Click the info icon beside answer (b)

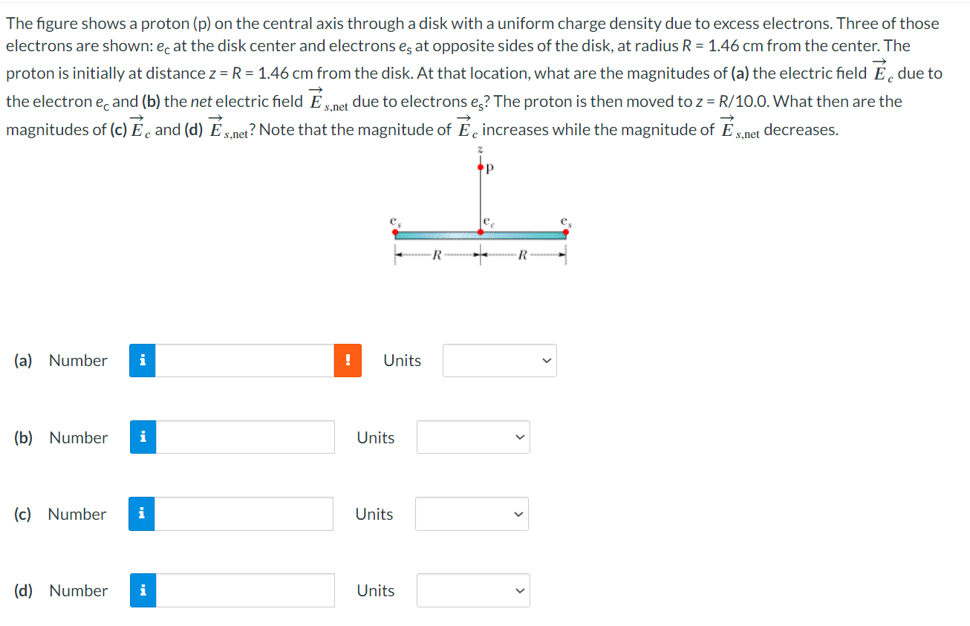142,437
